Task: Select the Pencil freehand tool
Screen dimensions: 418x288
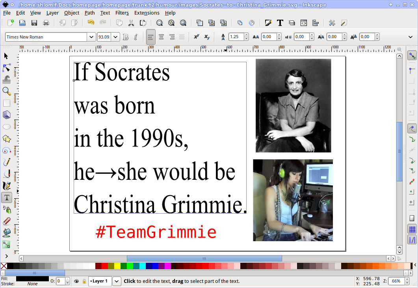Action: click(x=6, y=162)
